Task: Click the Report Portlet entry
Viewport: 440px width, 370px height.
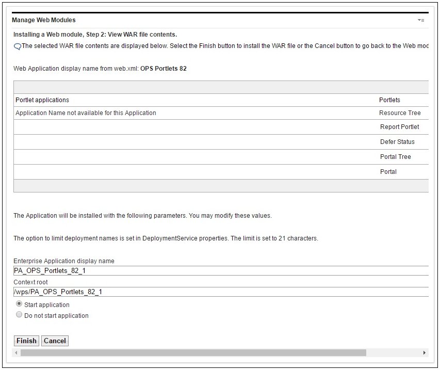Action: (x=399, y=127)
